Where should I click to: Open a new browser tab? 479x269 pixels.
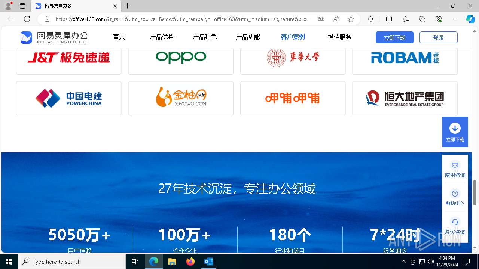point(128,6)
